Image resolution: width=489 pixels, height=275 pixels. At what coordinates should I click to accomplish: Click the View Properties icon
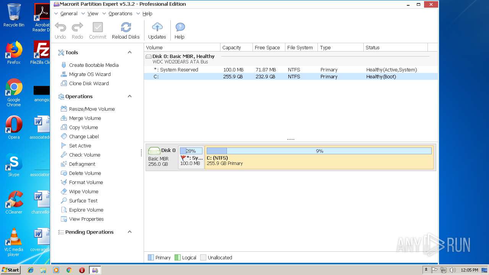64,219
